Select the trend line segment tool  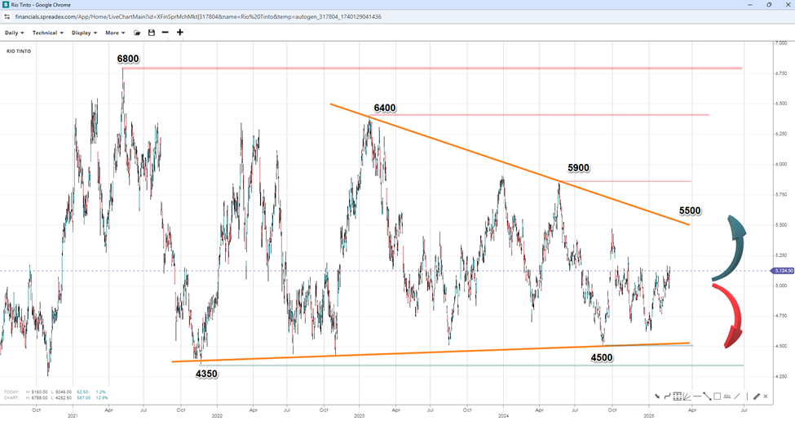click(x=706, y=396)
